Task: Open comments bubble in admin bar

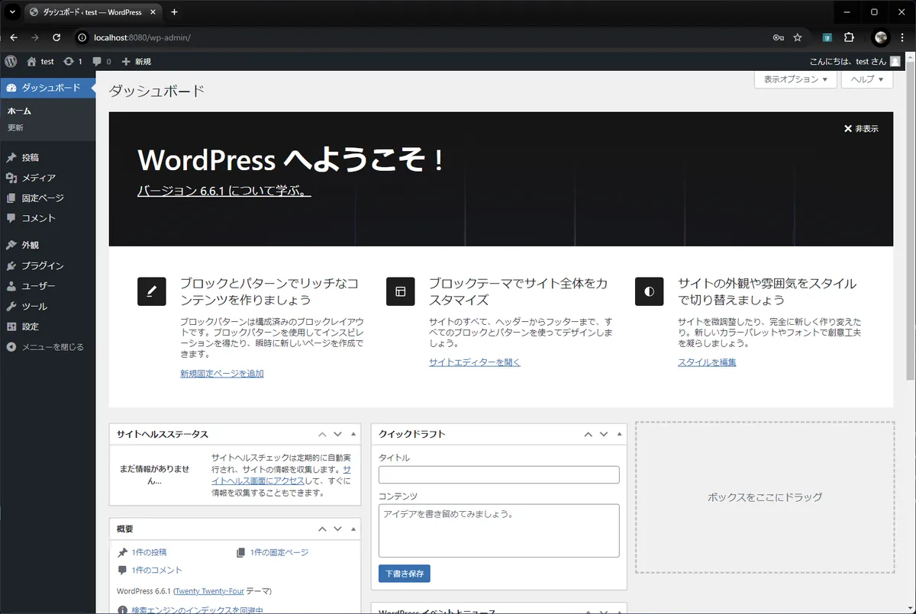Action: click(102, 61)
